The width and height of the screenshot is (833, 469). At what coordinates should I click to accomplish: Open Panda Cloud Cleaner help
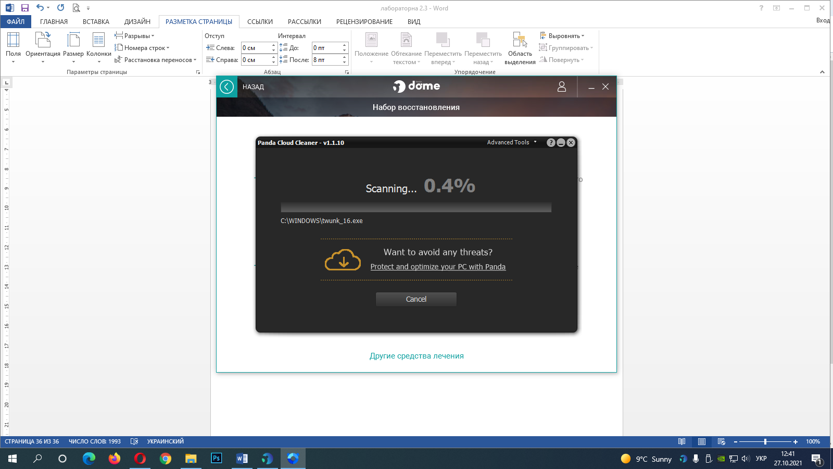tap(551, 142)
